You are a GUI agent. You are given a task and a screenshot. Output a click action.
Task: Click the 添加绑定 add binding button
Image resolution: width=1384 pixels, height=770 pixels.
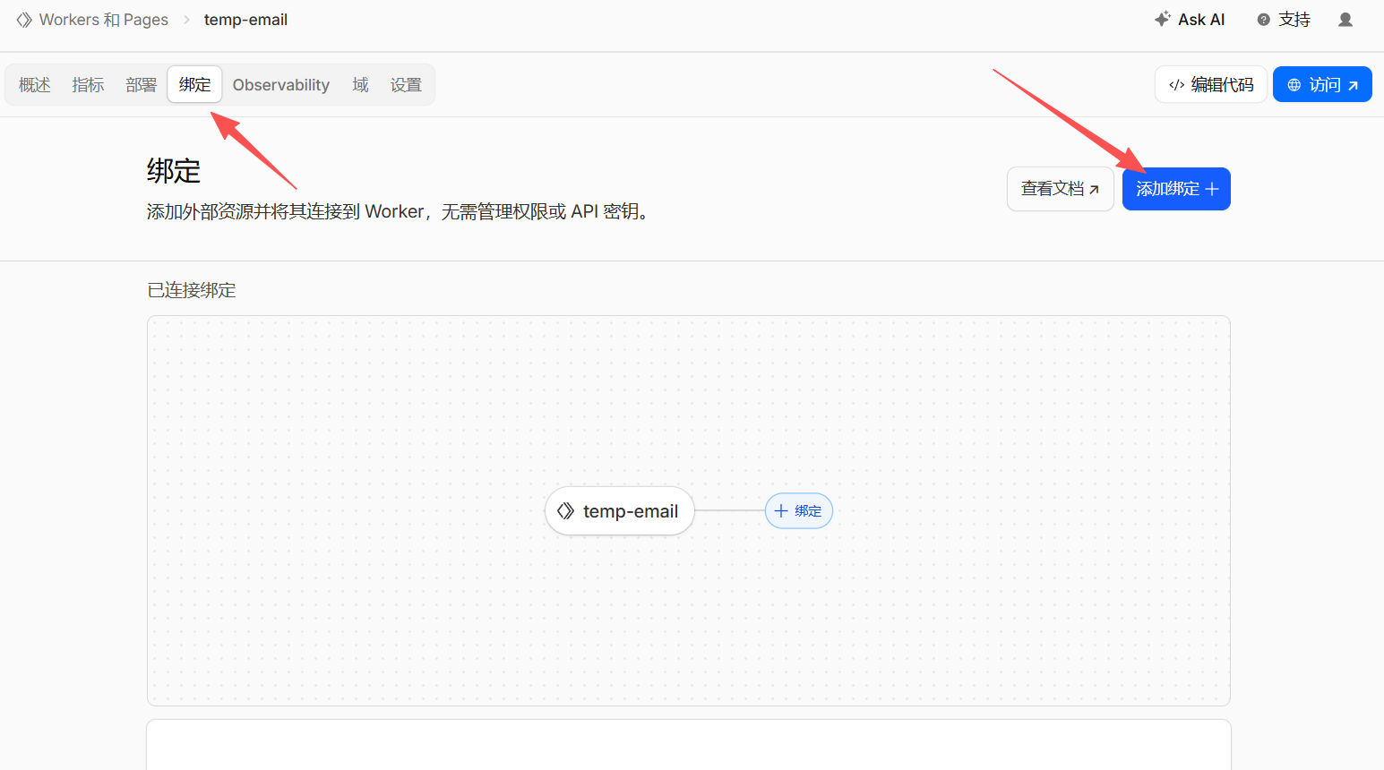1176,189
